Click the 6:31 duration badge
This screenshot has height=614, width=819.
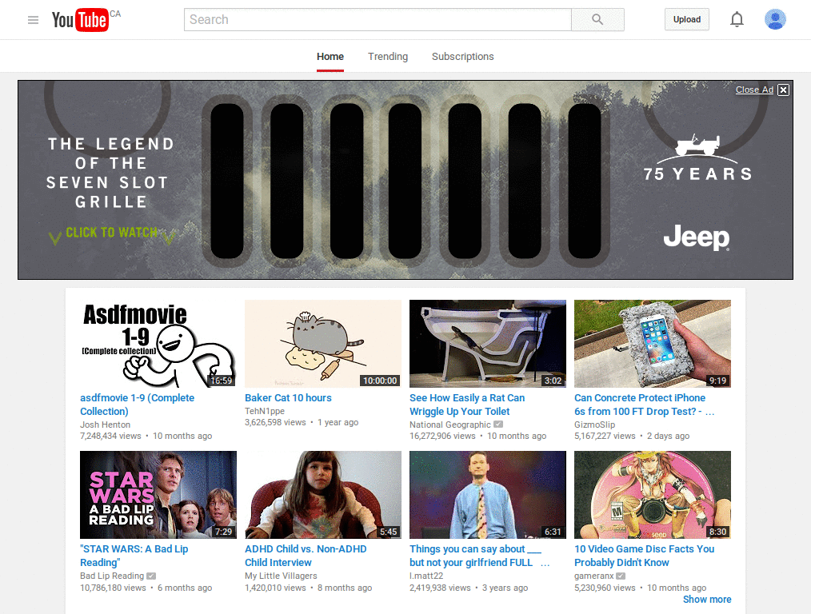point(553,532)
